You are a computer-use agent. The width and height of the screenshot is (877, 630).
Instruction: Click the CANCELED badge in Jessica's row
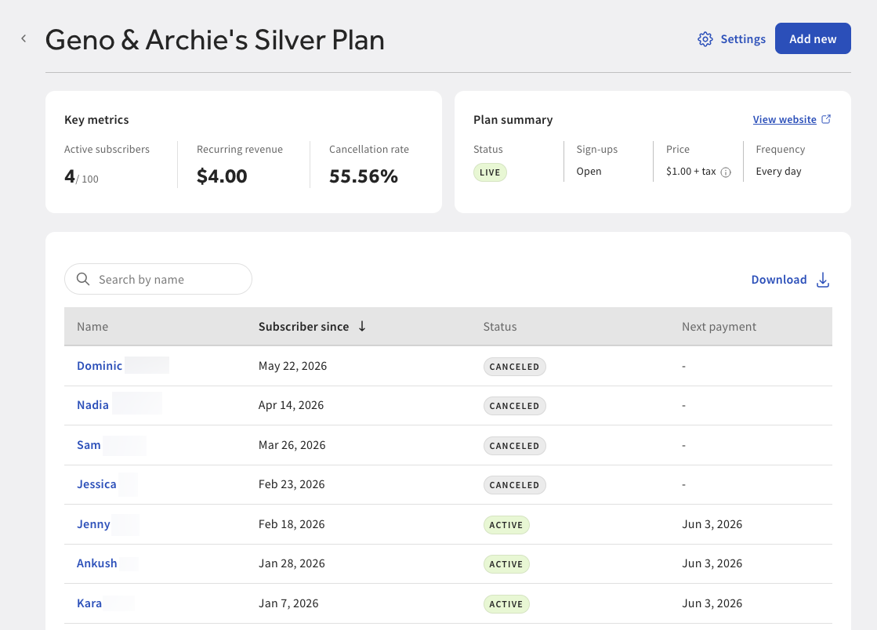tap(515, 485)
